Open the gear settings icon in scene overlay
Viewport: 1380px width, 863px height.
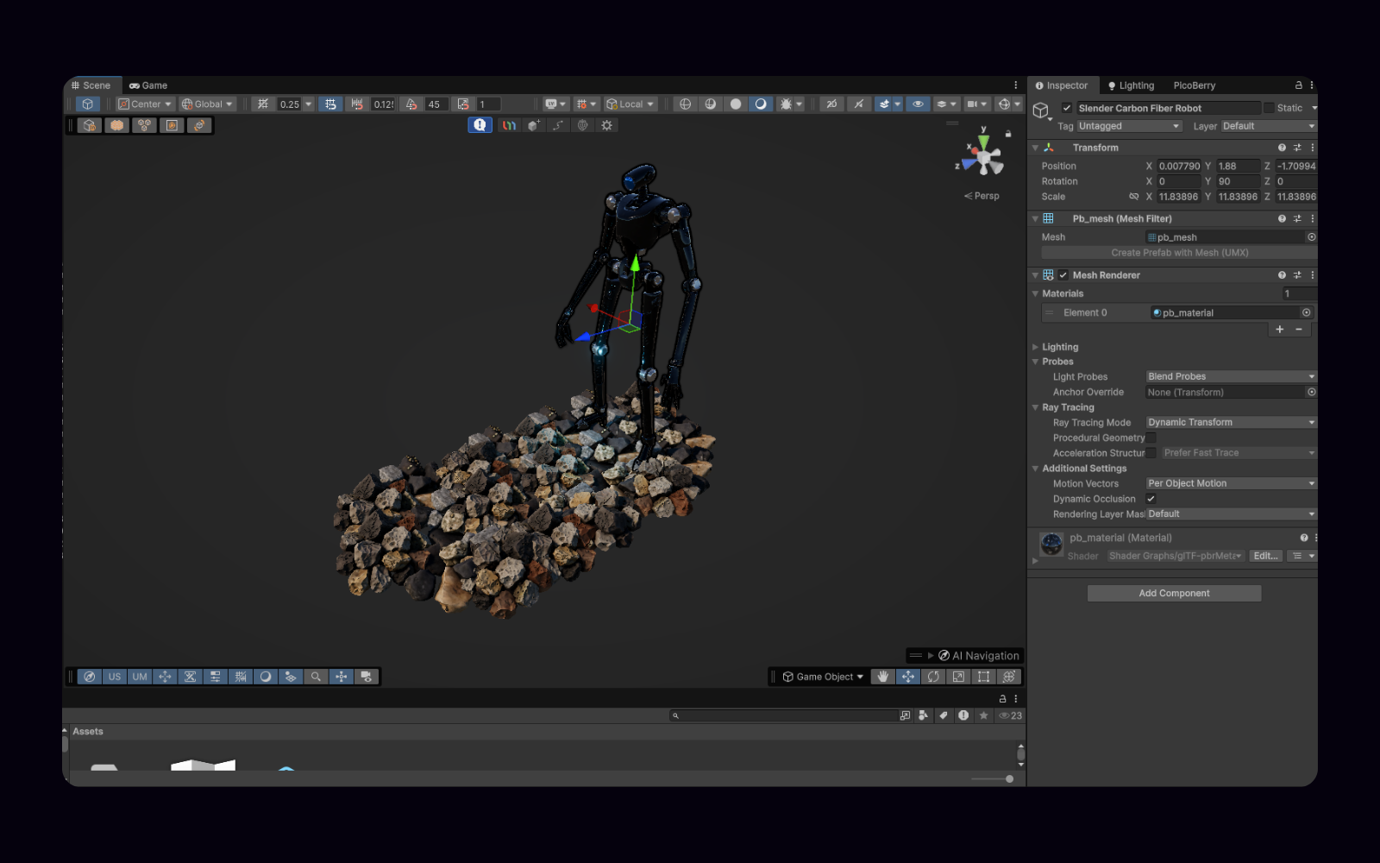point(607,125)
